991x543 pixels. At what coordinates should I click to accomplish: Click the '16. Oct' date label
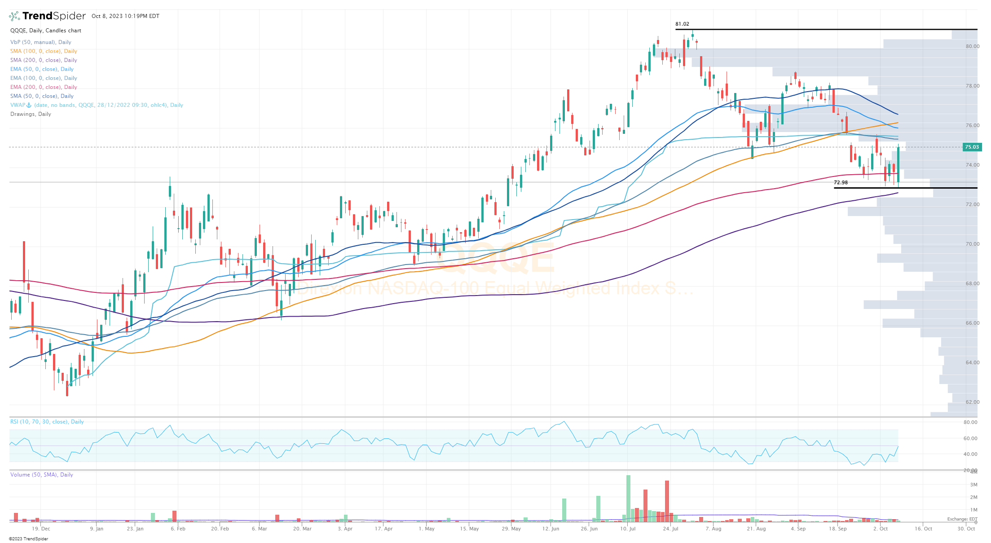click(x=923, y=529)
